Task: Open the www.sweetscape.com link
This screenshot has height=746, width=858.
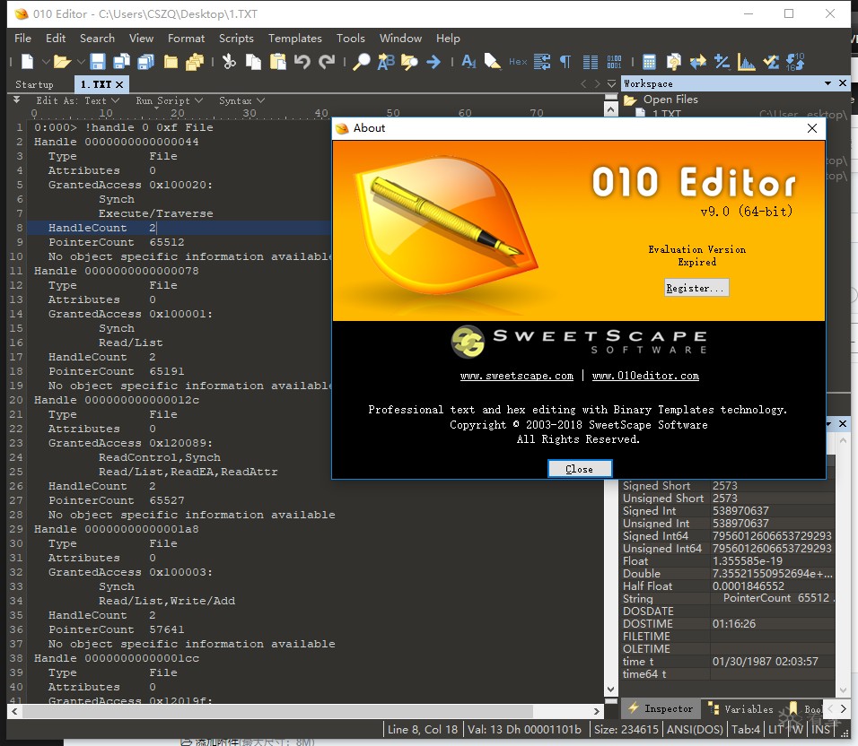Action: point(517,376)
